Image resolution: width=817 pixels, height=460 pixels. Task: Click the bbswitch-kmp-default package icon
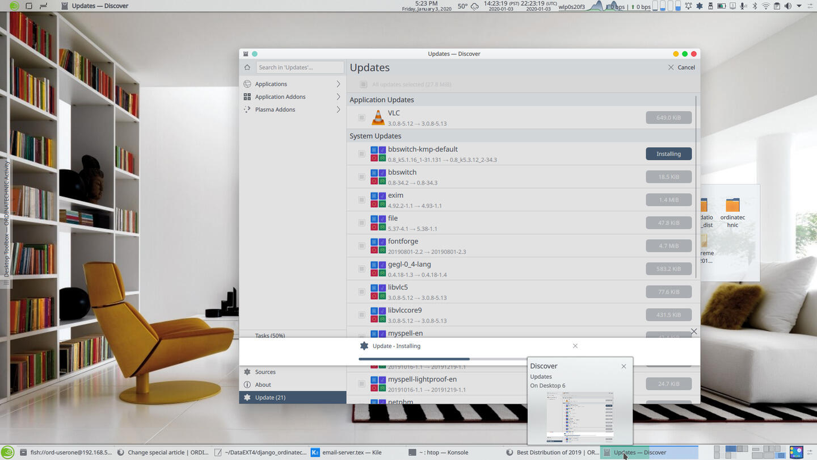[378, 154]
